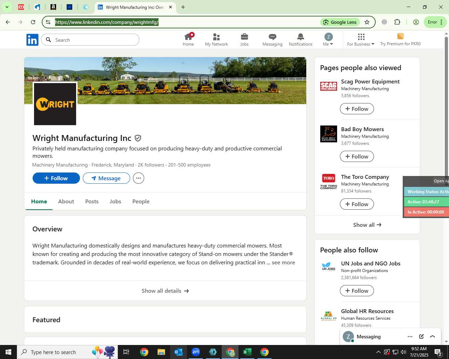
Task: Open messaging overlay options ellipsis
Action: (410, 337)
